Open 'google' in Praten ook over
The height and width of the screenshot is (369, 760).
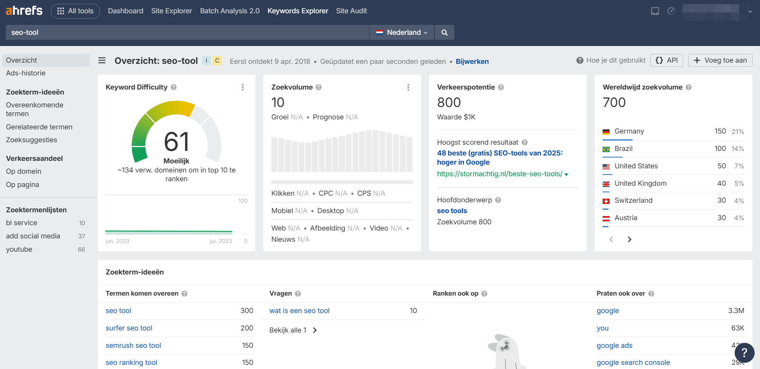click(x=608, y=311)
